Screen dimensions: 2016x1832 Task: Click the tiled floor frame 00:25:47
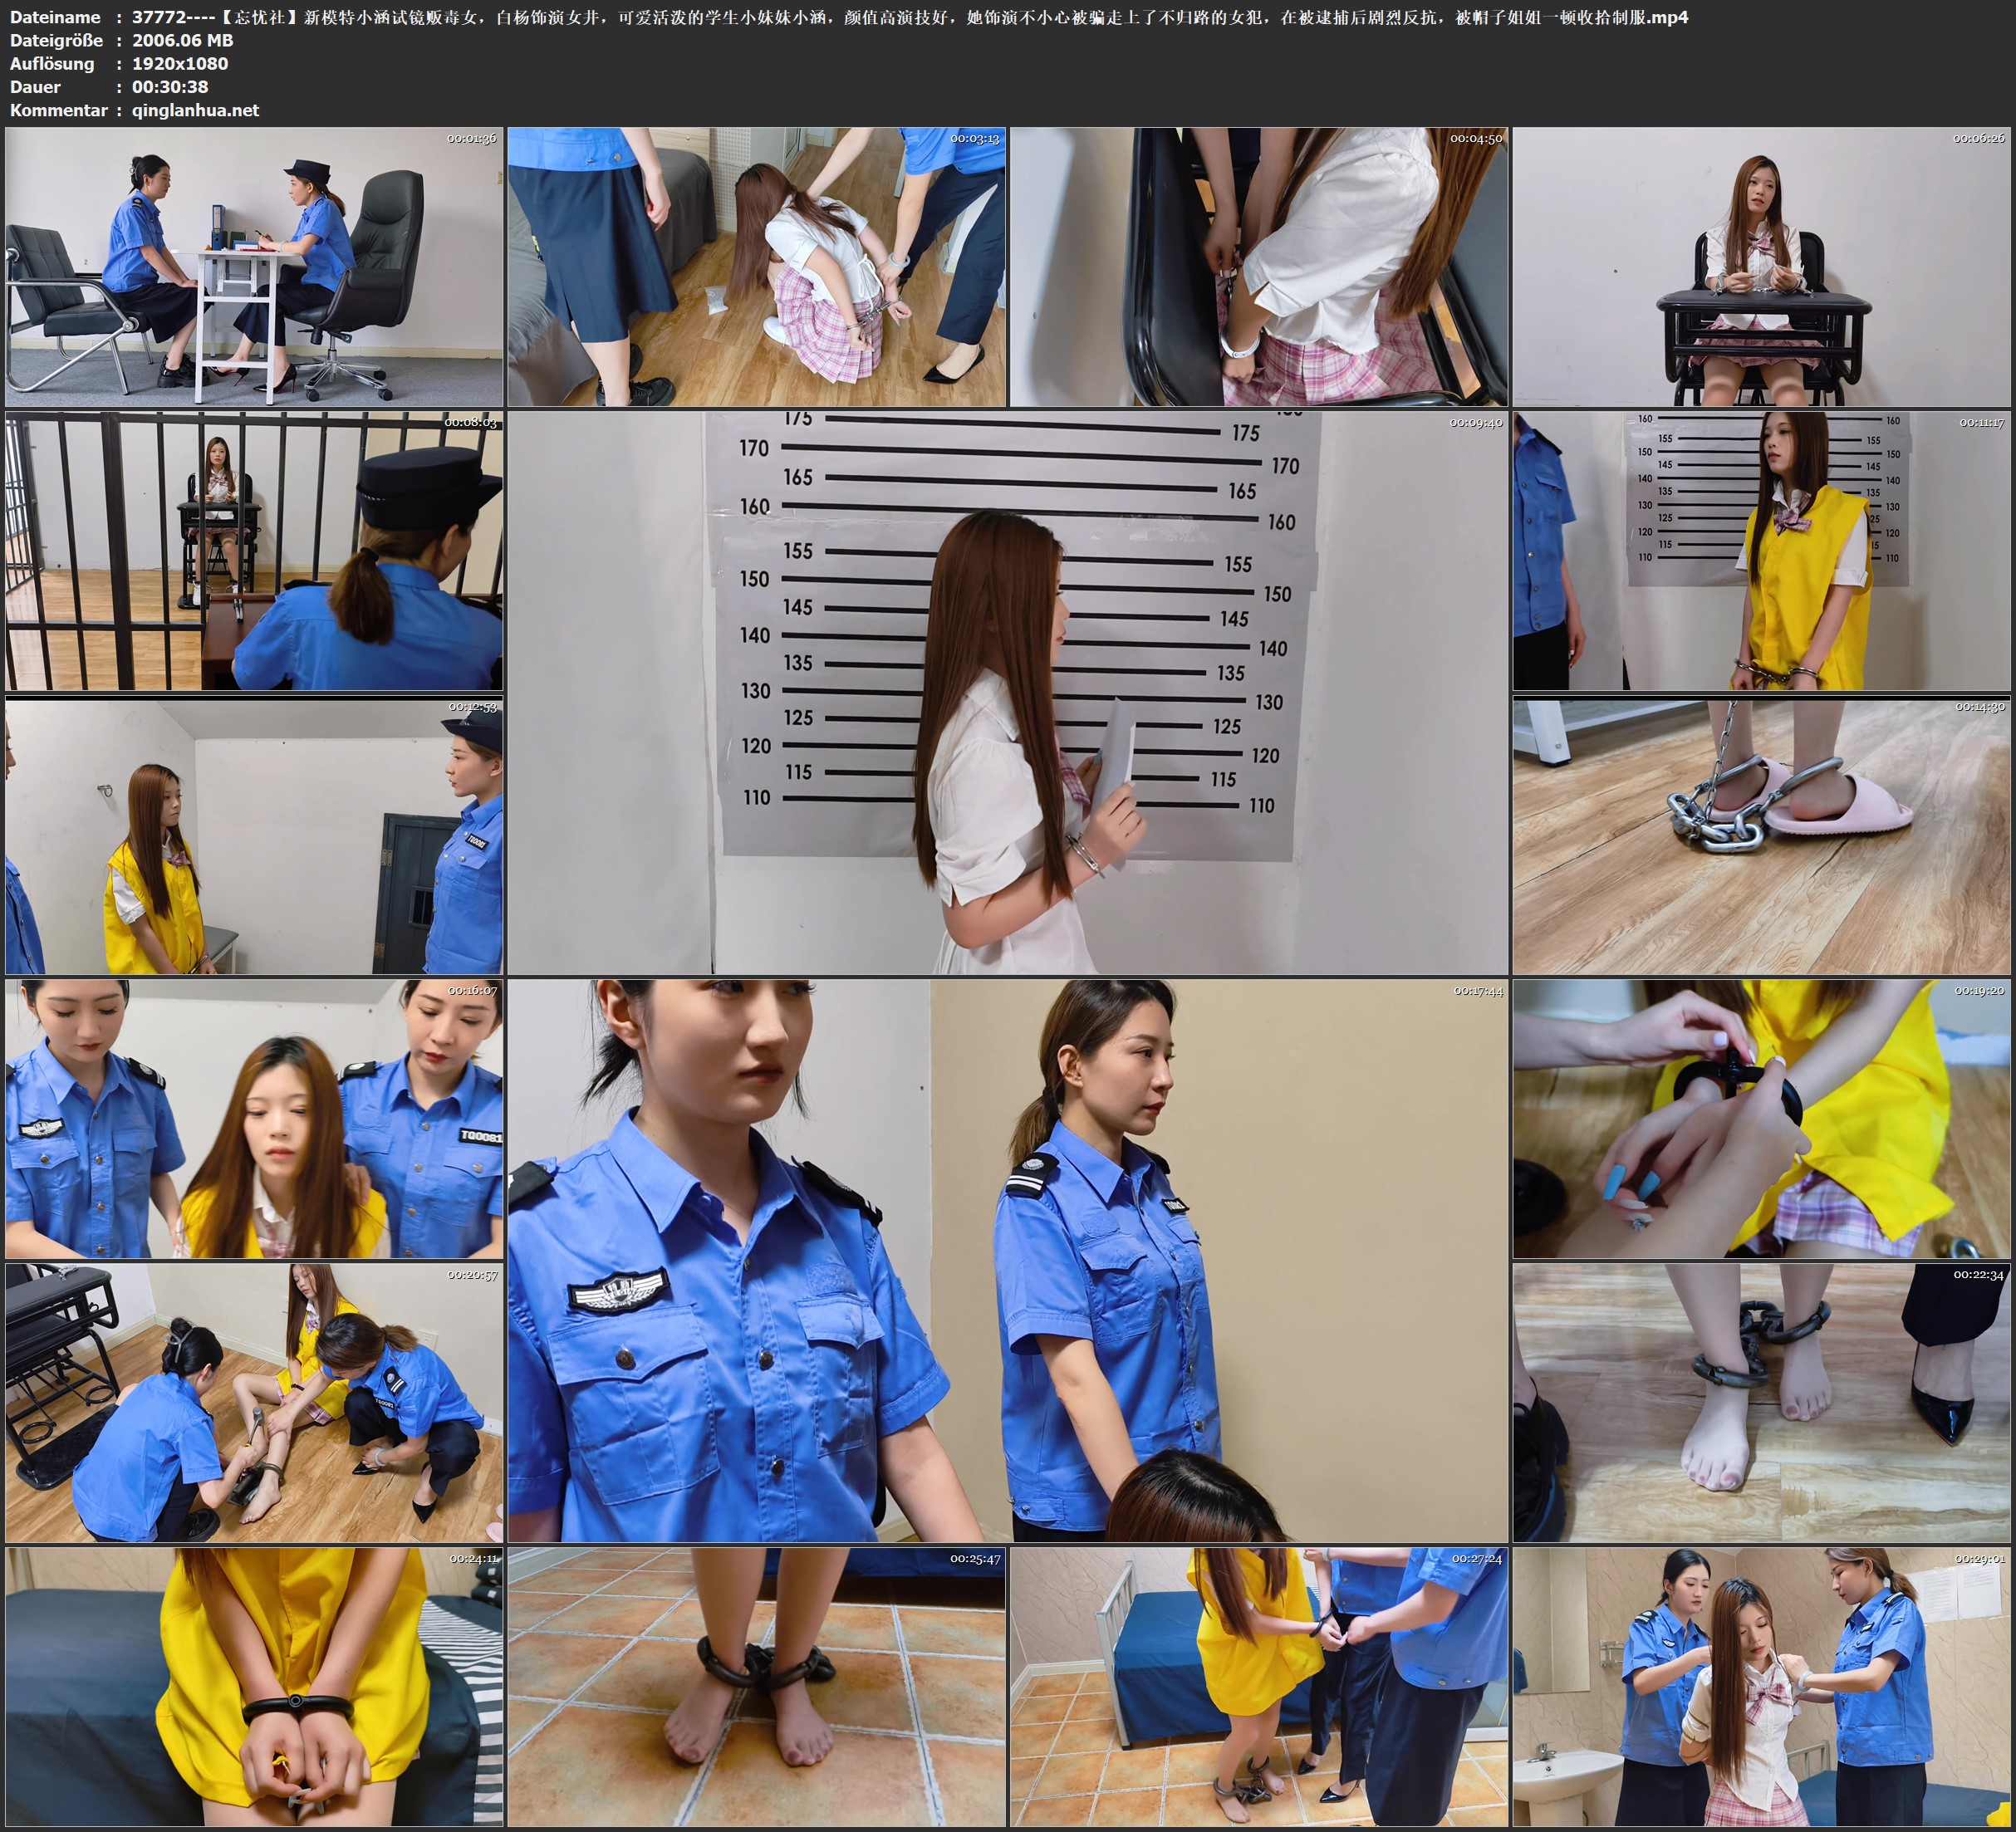point(756,1687)
